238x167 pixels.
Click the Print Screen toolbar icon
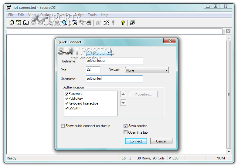coord(75,23)
